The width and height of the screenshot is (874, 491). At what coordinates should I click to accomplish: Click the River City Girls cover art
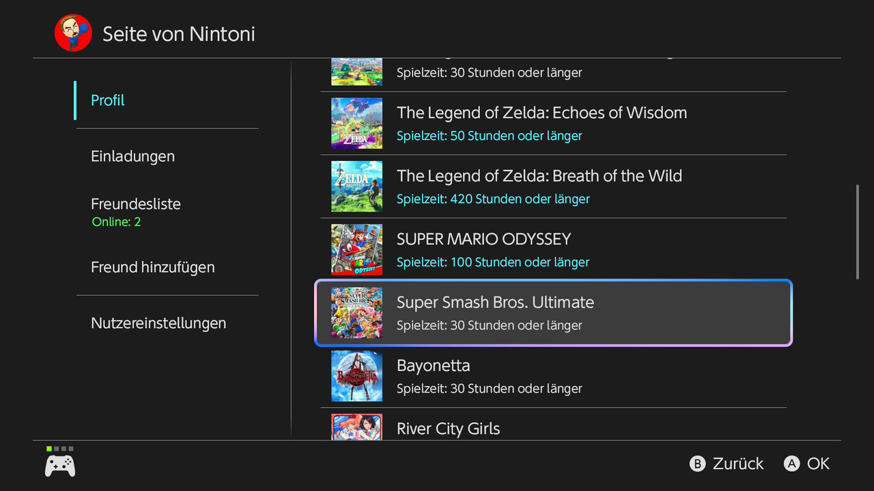tap(356, 427)
